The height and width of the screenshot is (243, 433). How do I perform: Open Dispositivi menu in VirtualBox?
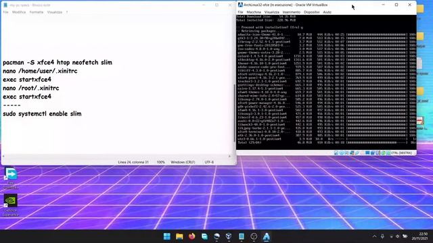pyautogui.click(x=311, y=12)
